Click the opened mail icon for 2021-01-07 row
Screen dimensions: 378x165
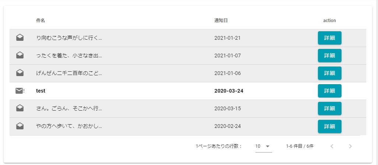20,55
